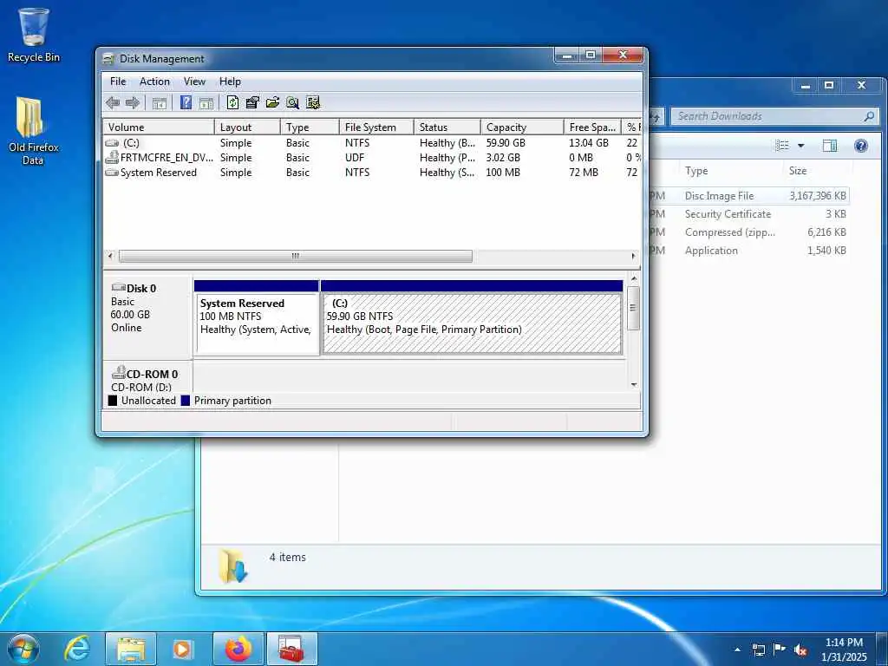The height and width of the screenshot is (666, 888).
Task: Select the CD-ROM 0 label panel
Action: point(147,377)
